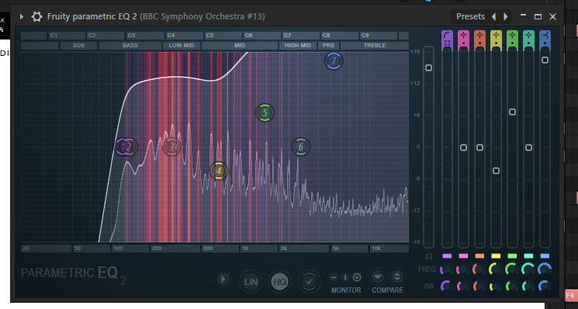Select band 5 green node on graph
578x309 pixels.
[x=265, y=112]
